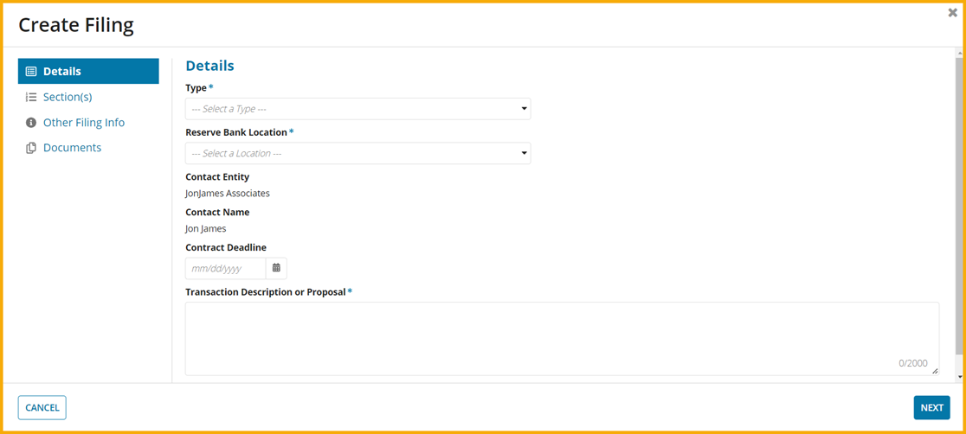
Task: Select the Details tab
Action: point(88,72)
